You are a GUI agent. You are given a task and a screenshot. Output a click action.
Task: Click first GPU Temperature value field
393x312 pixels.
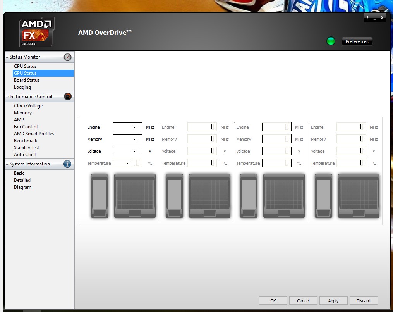[x=127, y=163]
